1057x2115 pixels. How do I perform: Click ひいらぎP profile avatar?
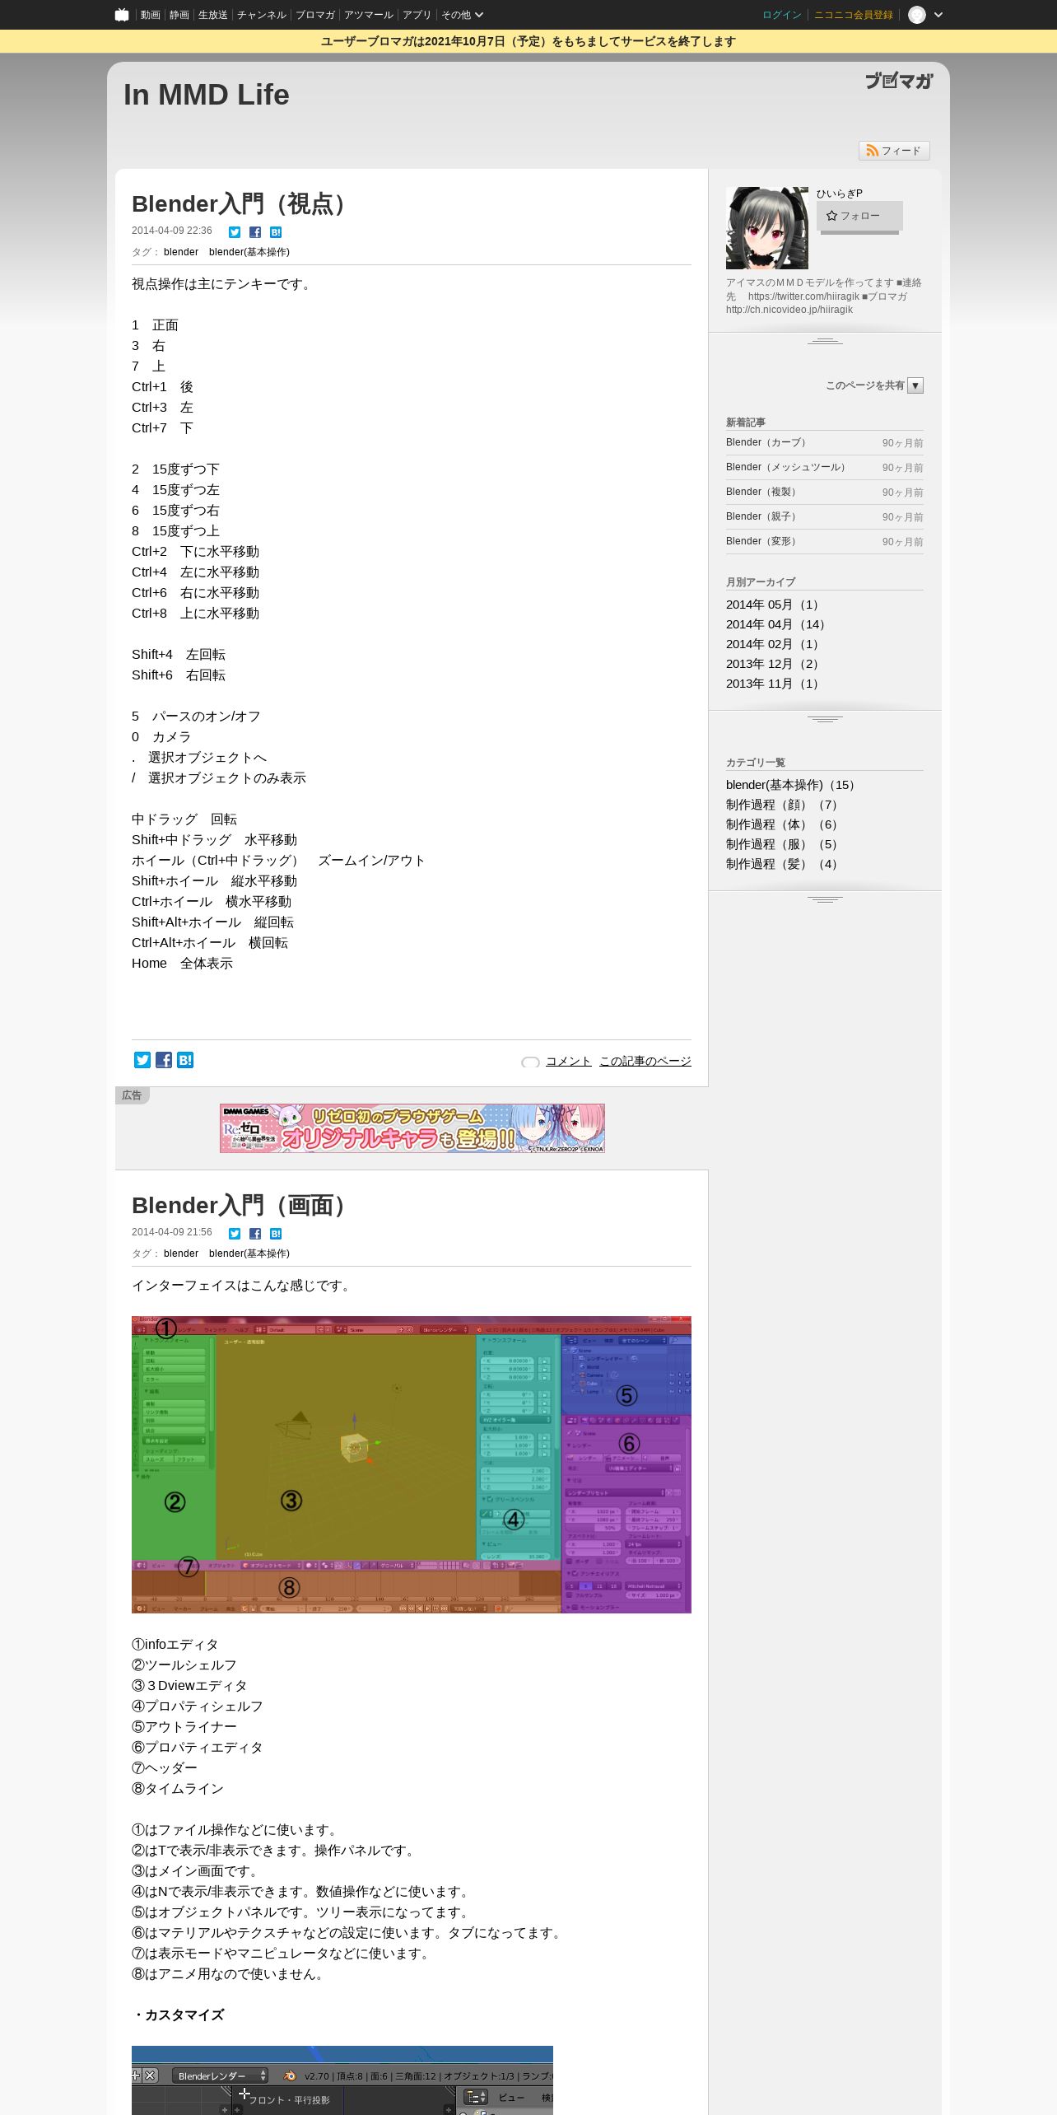point(767,228)
